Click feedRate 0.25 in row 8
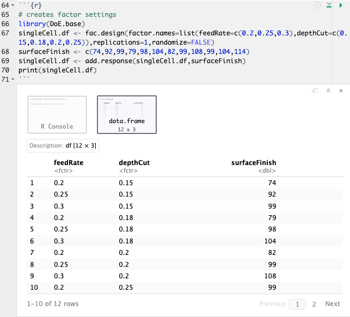Image resolution: width=350 pixels, height=317 pixels. pyautogui.click(x=61, y=265)
